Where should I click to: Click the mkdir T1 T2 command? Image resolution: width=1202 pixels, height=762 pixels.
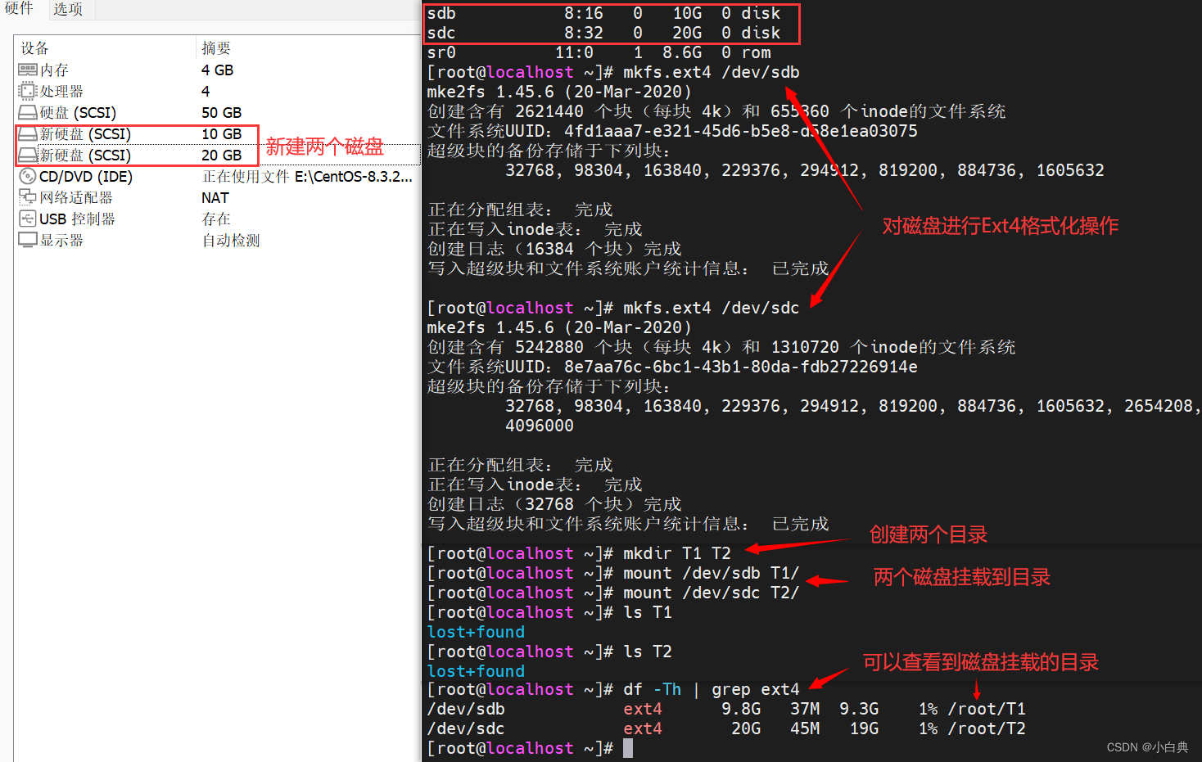[x=579, y=554]
